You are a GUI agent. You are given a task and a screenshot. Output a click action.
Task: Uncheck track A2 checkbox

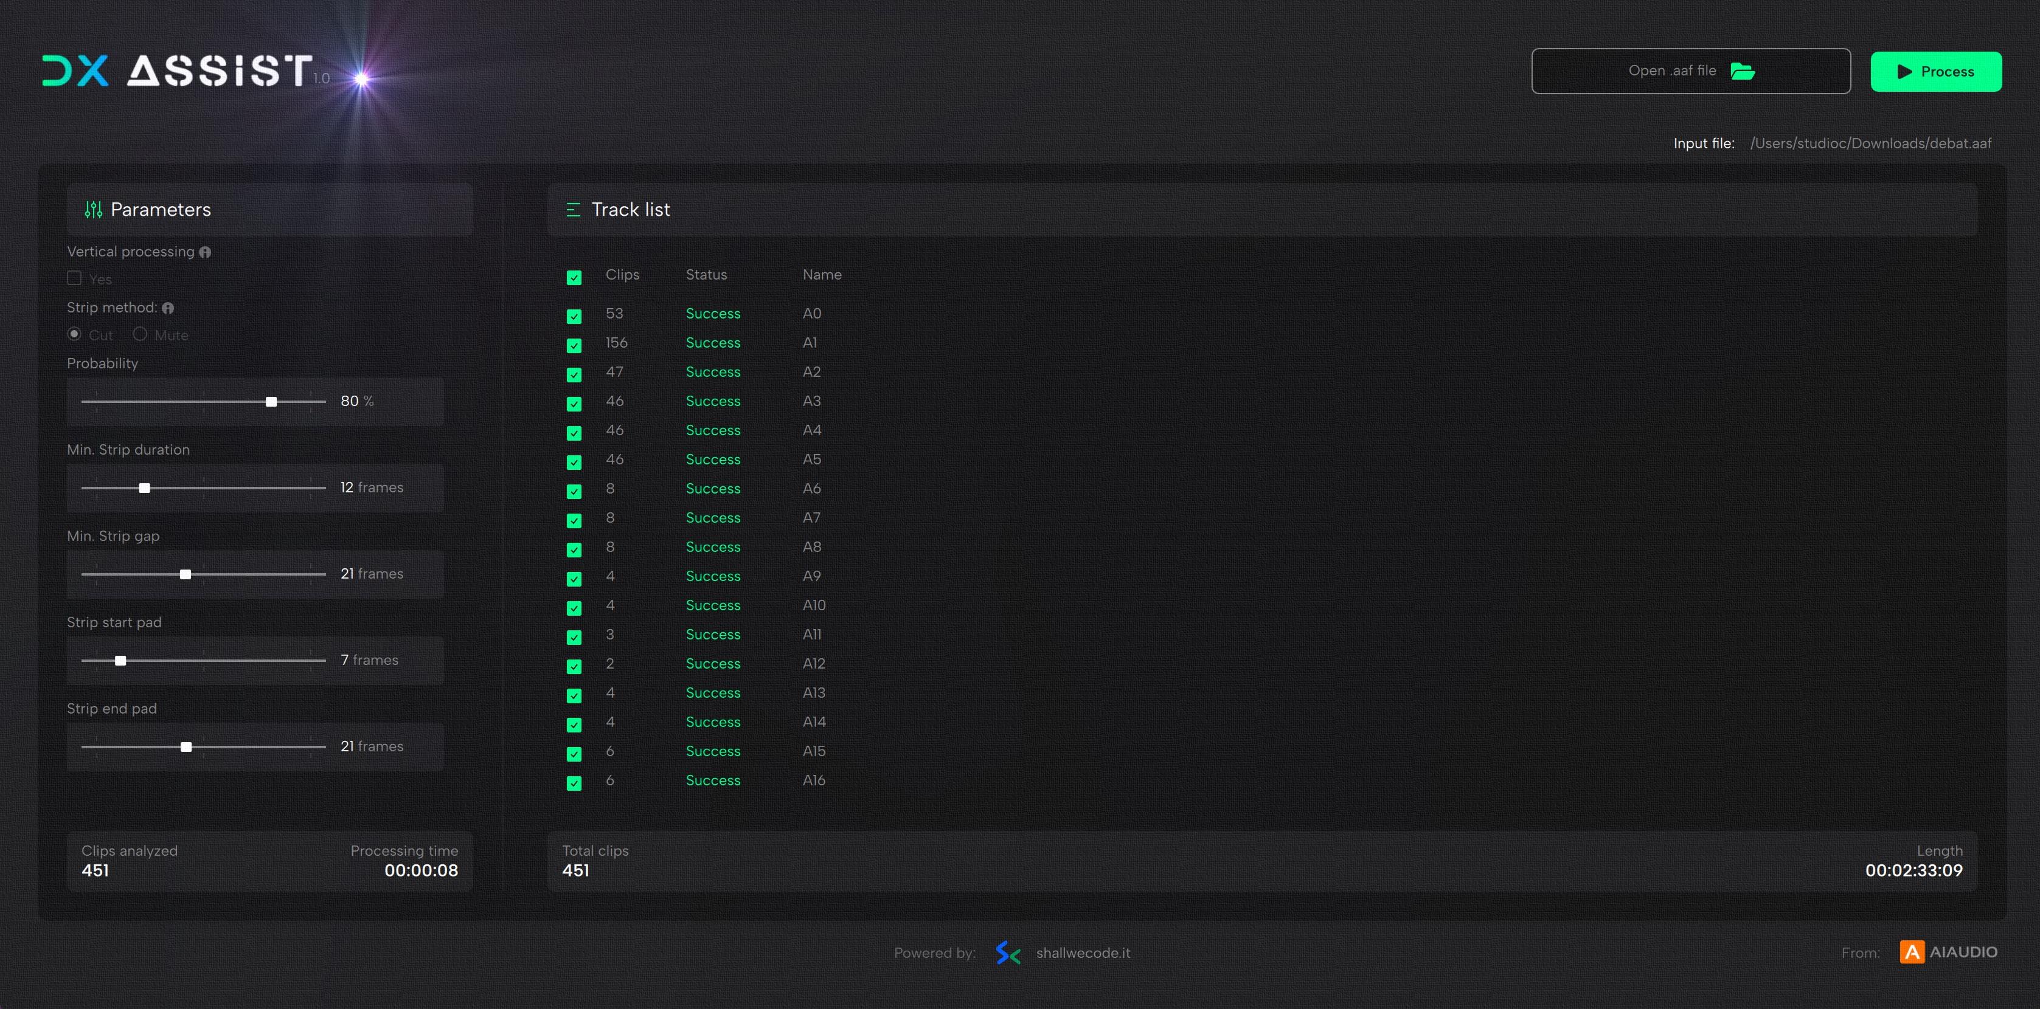574,374
